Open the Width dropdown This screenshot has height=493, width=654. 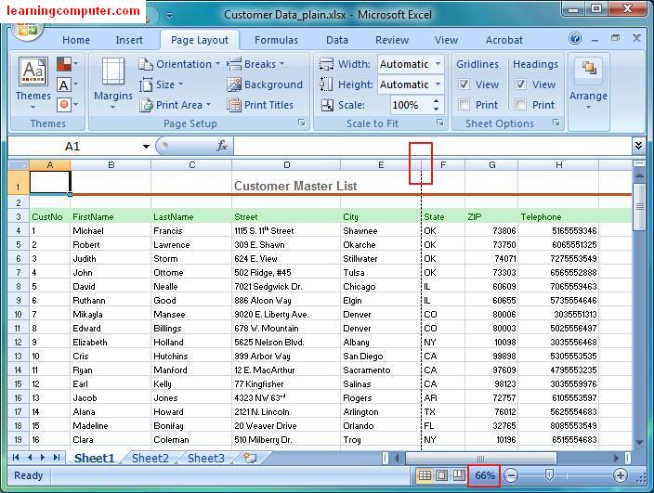click(x=438, y=64)
